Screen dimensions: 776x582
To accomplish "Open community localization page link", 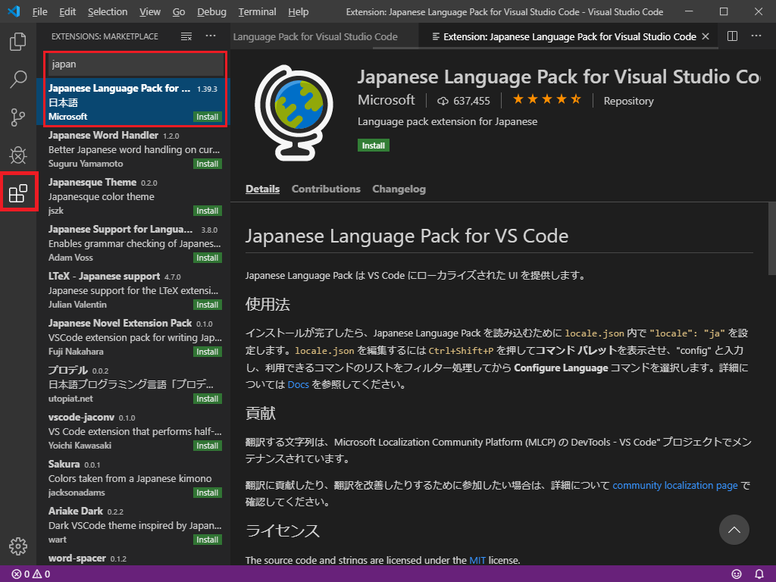I will coord(675,486).
